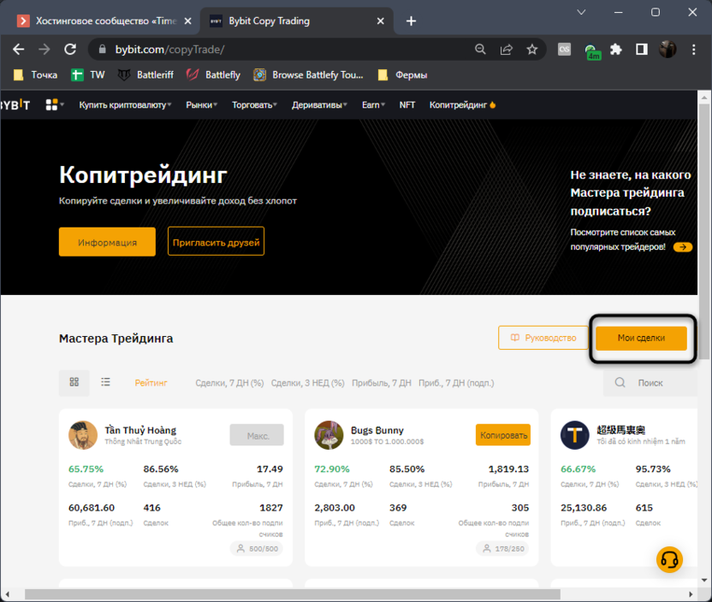Click Копировать for Bugs Bunny
Screen dimensions: 712x602
tap(503, 435)
